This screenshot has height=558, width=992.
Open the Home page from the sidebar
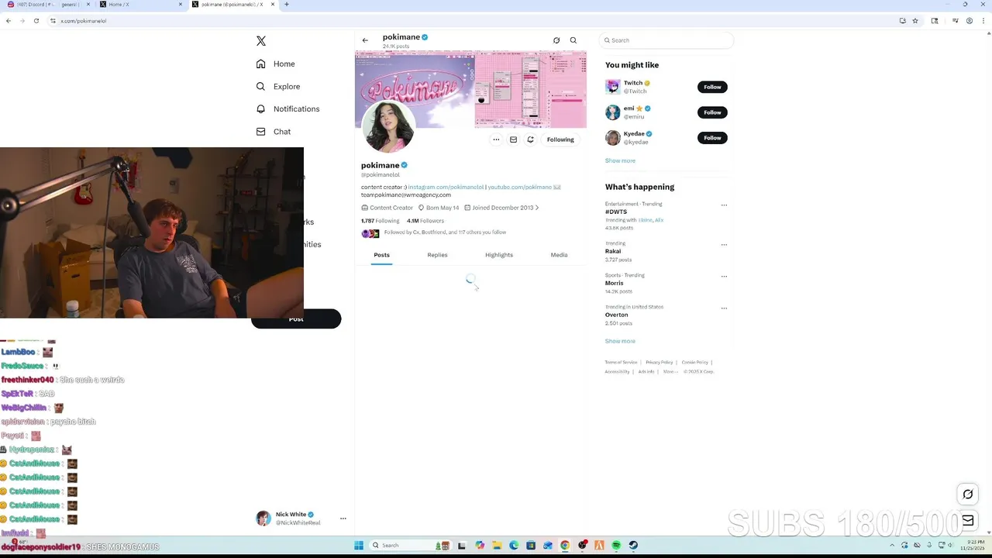coord(276,64)
